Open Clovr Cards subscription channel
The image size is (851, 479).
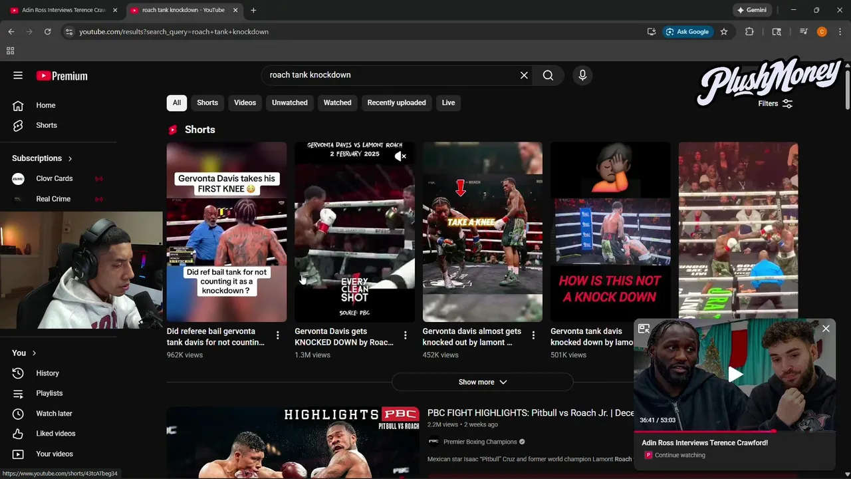tap(55, 178)
